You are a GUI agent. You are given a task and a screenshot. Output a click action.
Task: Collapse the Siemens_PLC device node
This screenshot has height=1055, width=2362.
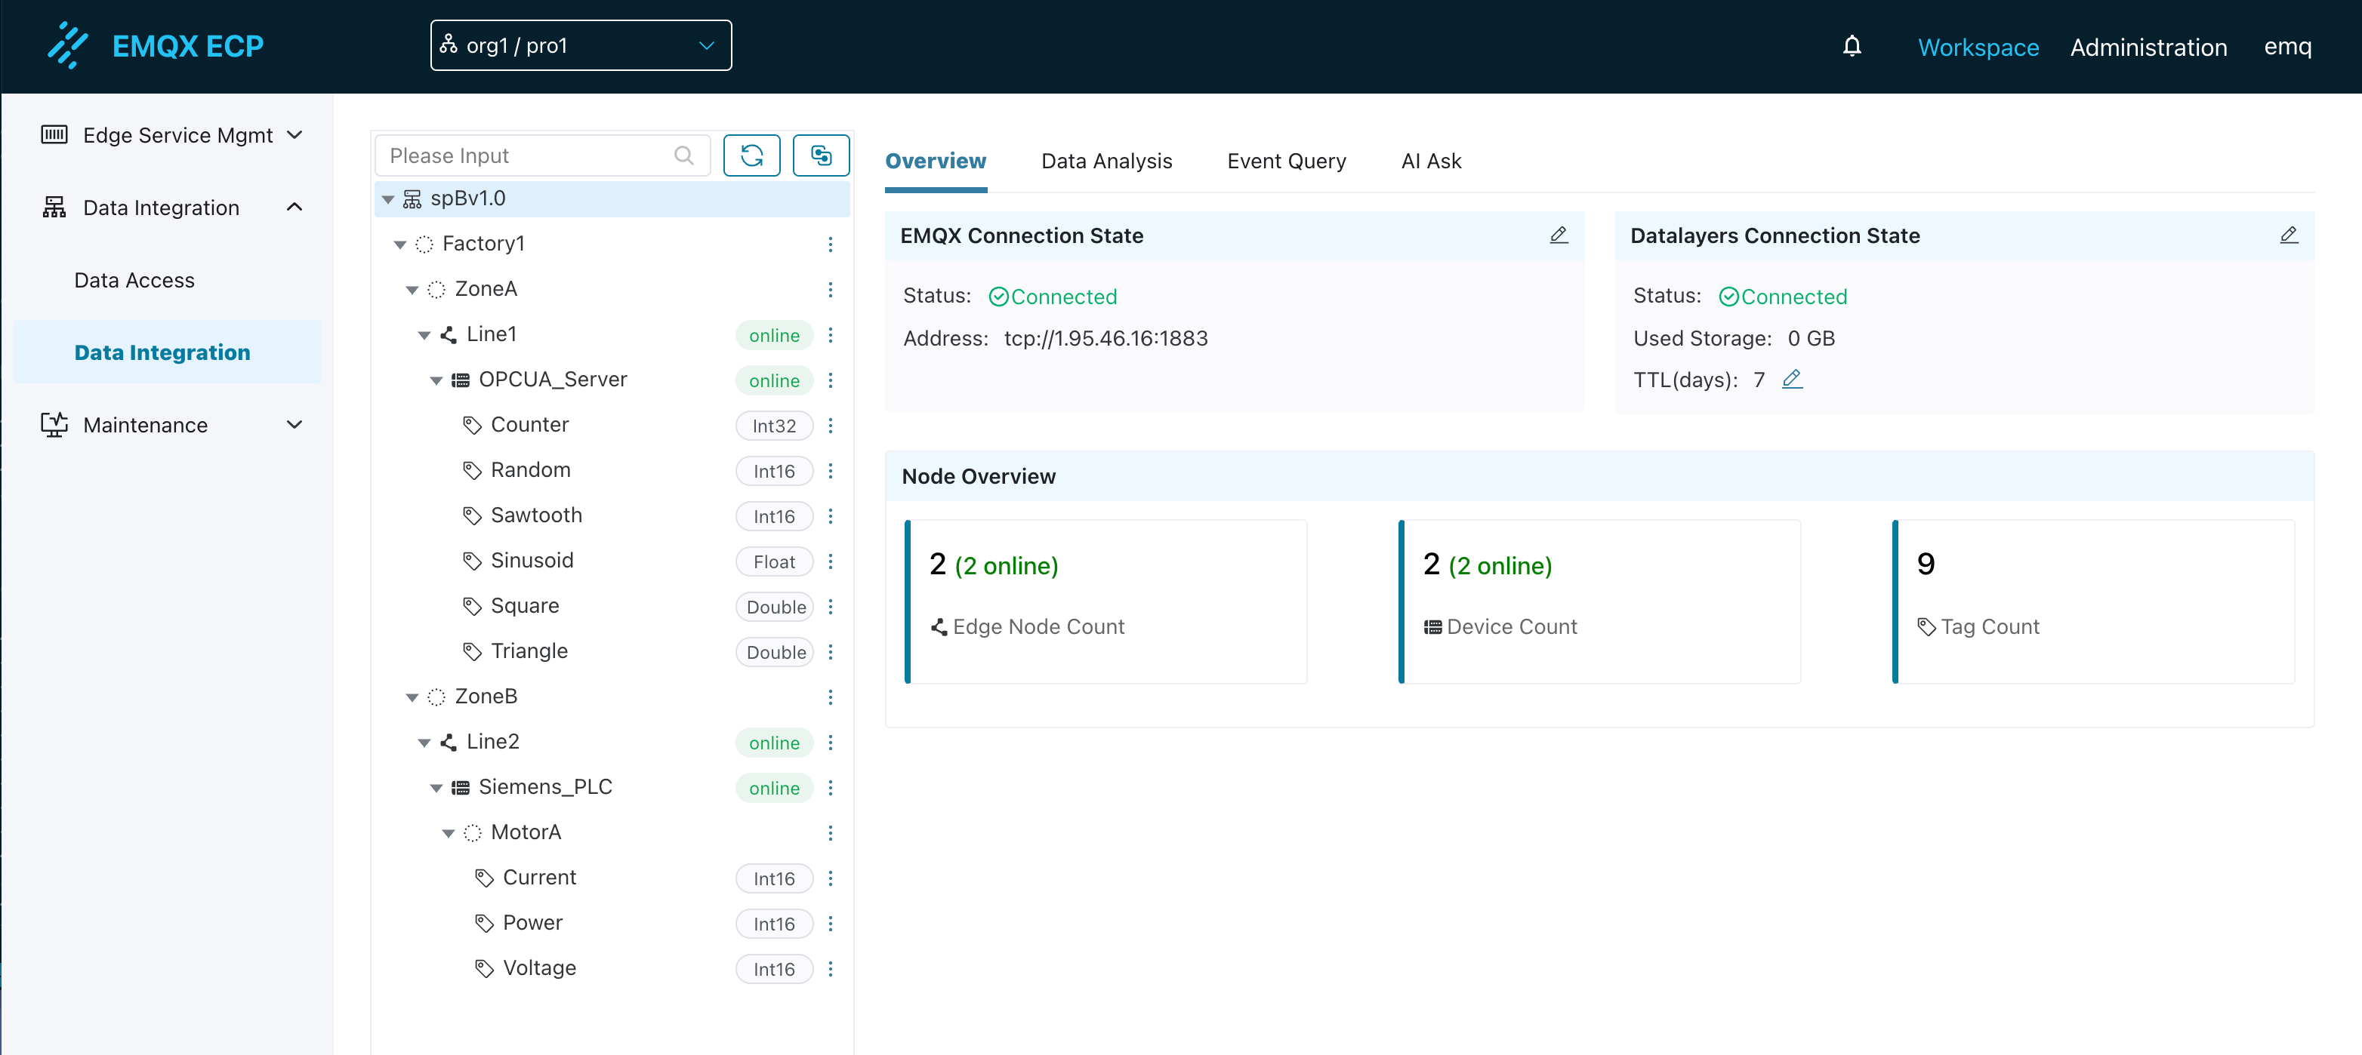[x=436, y=787]
